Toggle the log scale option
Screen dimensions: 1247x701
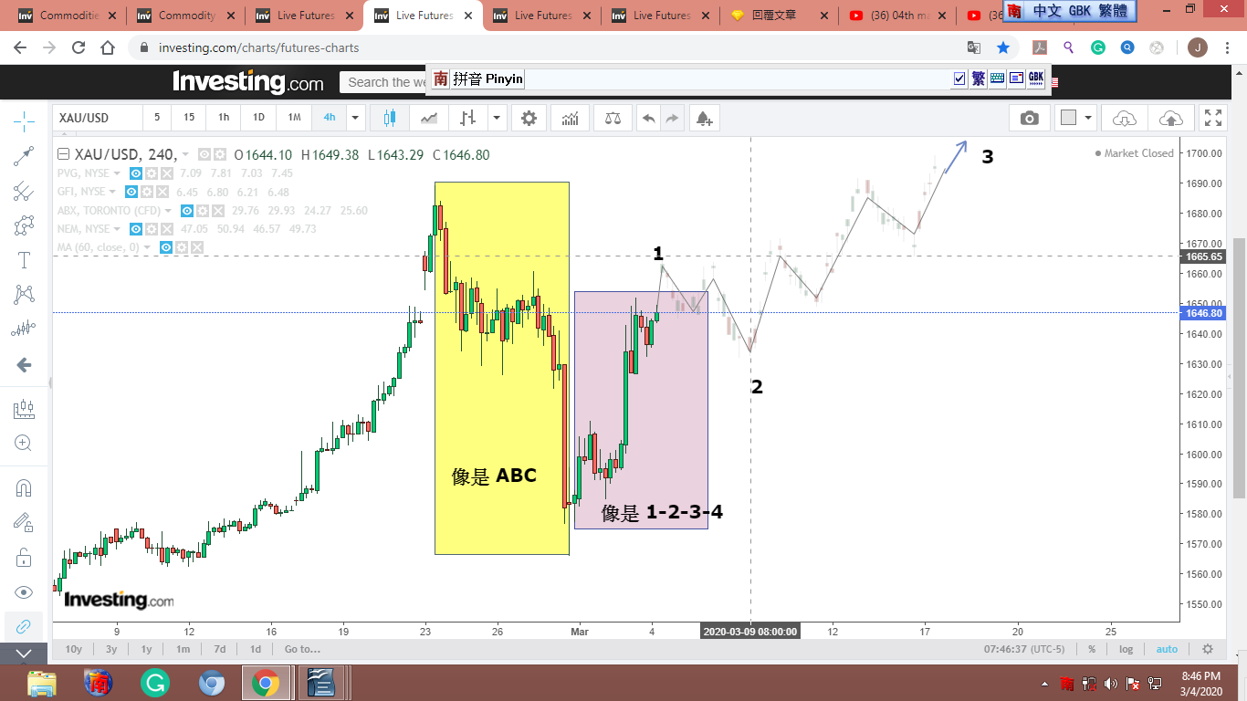tap(1126, 649)
